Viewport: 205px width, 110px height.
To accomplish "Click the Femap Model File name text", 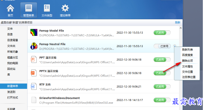I will coord(52,31).
